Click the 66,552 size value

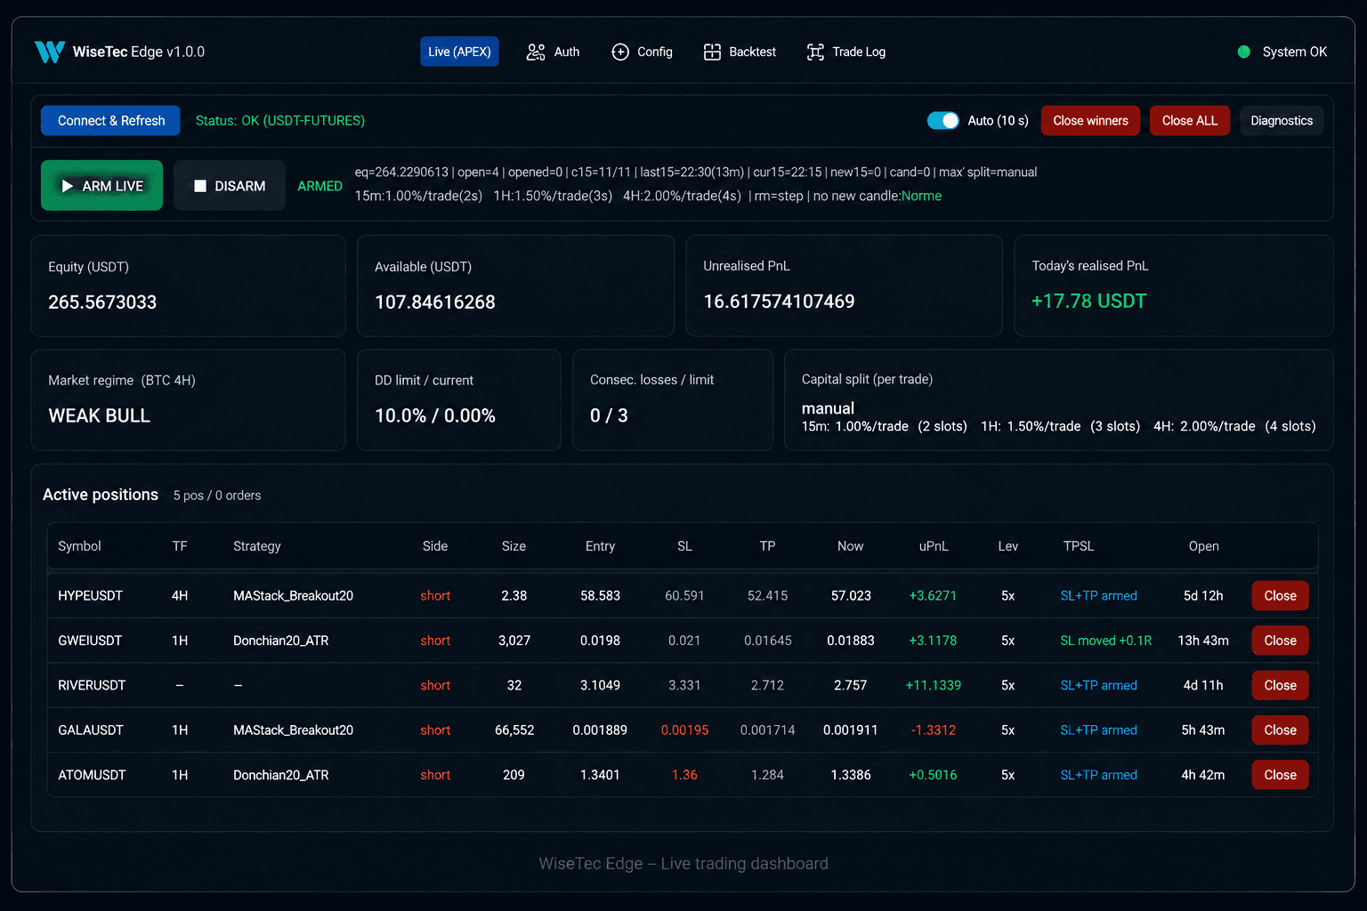pyautogui.click(x=514, y=730)
